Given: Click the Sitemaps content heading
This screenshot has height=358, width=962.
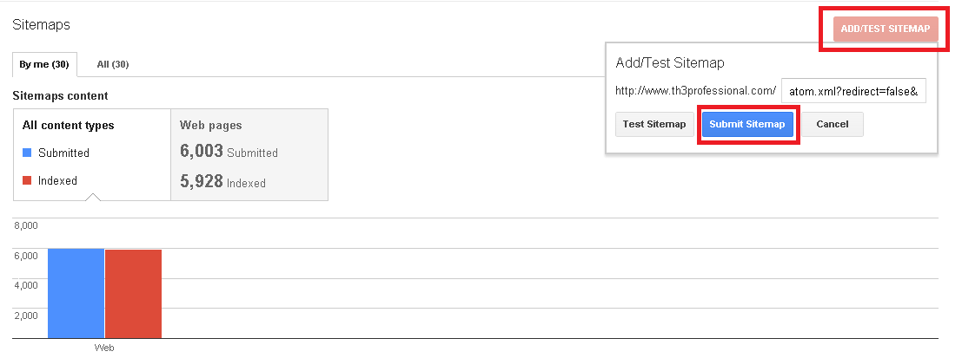Looking at the screenshot, I should click(60, 95).
